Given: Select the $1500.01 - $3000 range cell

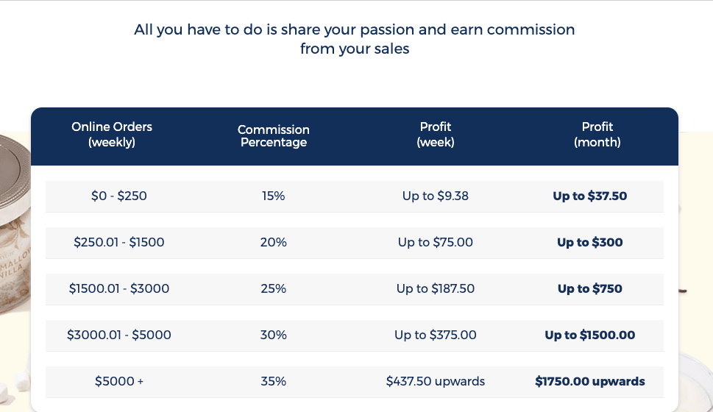Looking at the screenshot, I should 119,288.
